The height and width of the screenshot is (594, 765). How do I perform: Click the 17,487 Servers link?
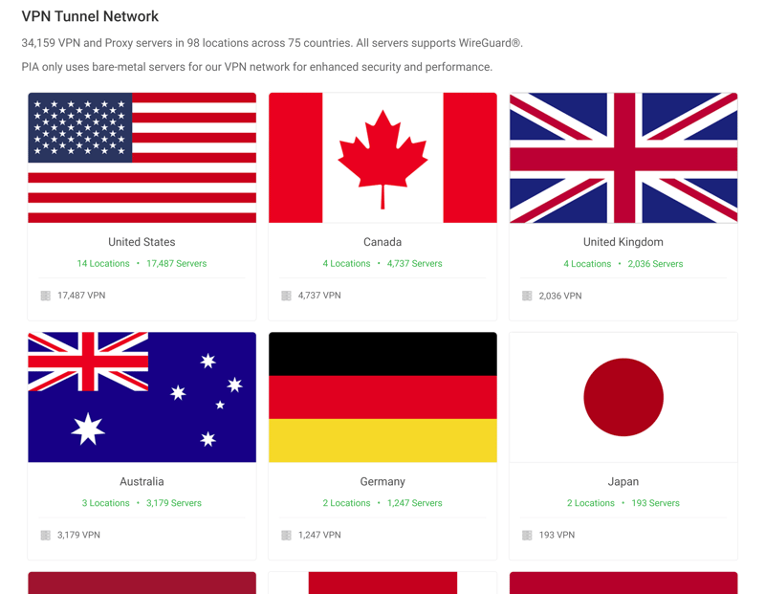click(x=177, y=264)
